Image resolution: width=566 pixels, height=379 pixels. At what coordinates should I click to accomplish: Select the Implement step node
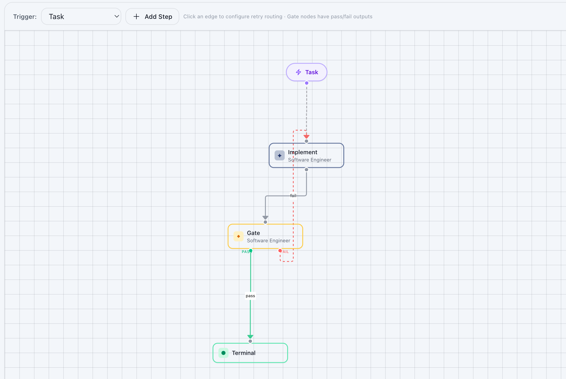[x=307, y=156]
